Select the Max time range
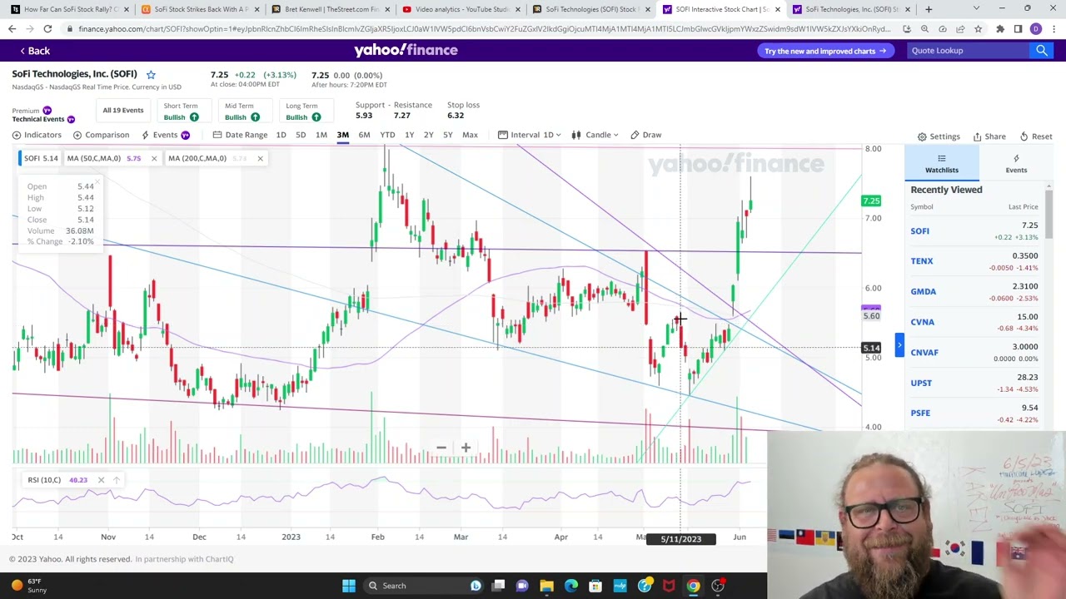The width and height of the screenshot is (1066, 599). 470,135
